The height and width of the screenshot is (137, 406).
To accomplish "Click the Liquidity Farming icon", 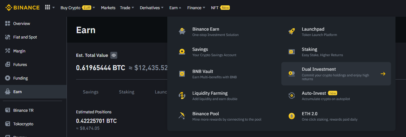I will point(182,96).
